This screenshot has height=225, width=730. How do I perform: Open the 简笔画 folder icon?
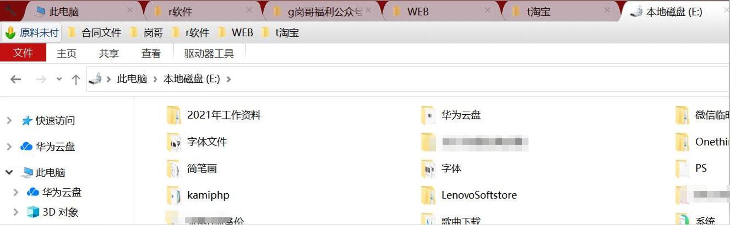point(174,169)
